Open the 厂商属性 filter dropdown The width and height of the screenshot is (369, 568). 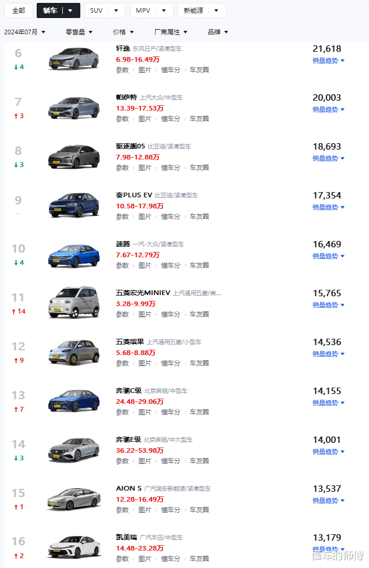click(x=171, y=32)
